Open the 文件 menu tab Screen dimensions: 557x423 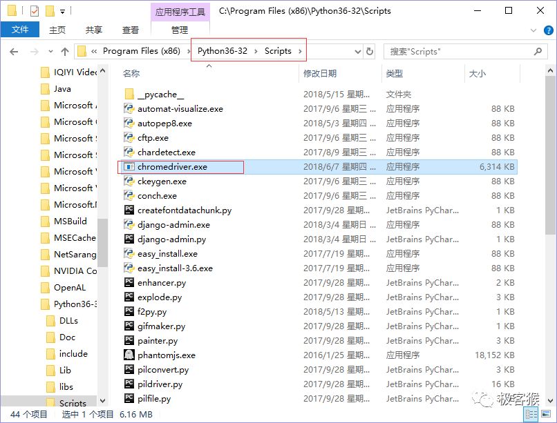click(x=20, y=30)
